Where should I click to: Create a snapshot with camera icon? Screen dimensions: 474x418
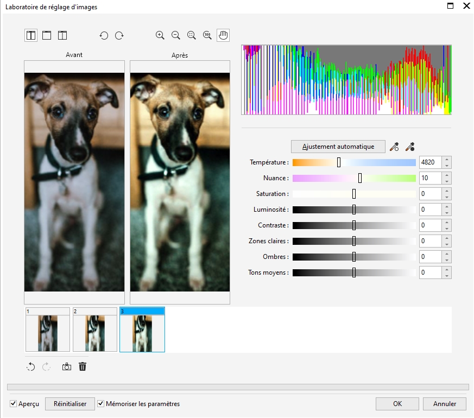[x=66, y=367]
